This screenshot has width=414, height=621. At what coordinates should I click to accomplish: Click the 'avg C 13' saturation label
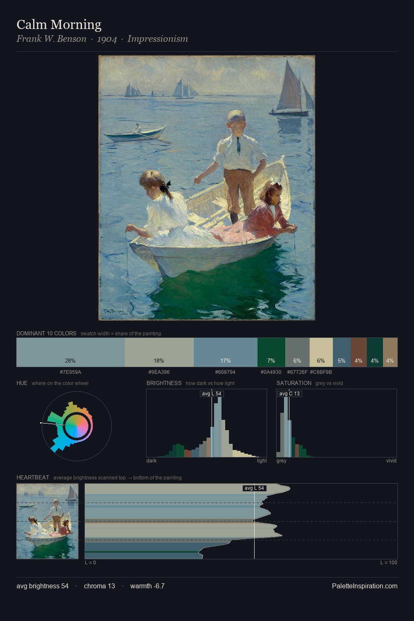click(289, 394)
